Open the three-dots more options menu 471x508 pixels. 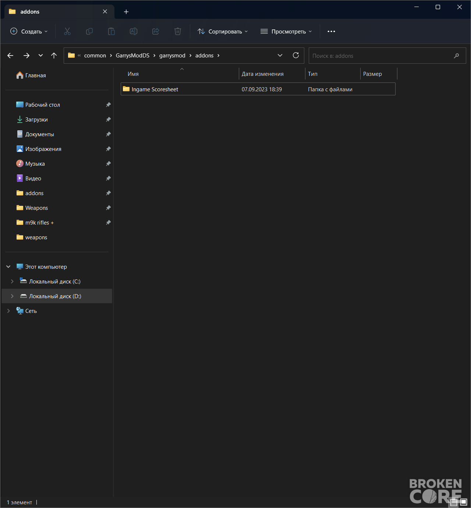coord(331,31)
